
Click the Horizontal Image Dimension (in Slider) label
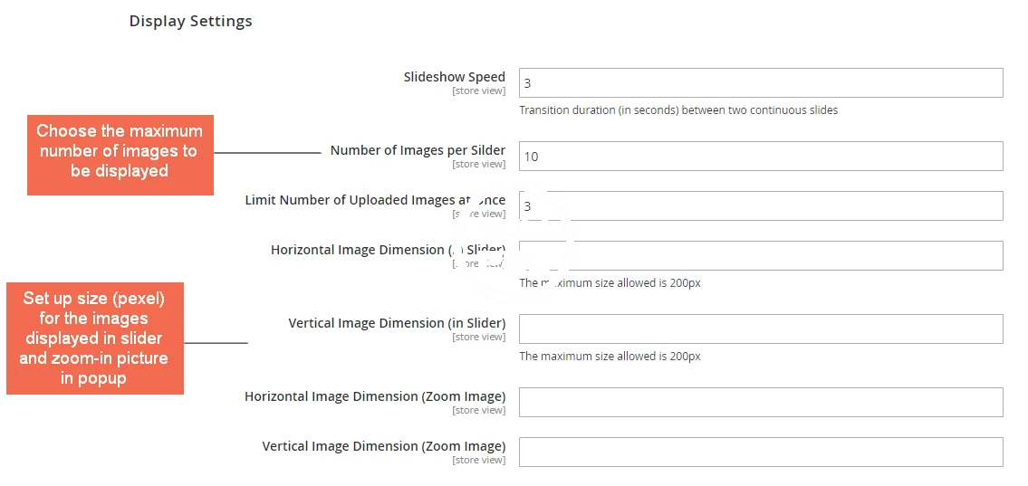click(x=388, y=250)
